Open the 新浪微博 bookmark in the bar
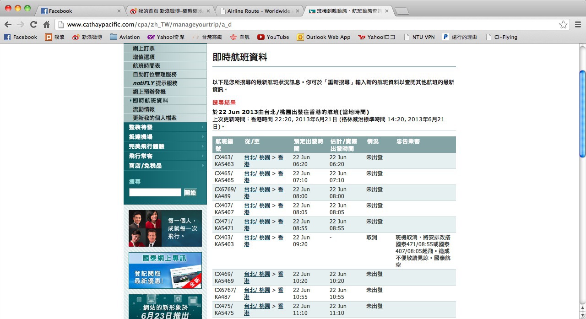 87,37
